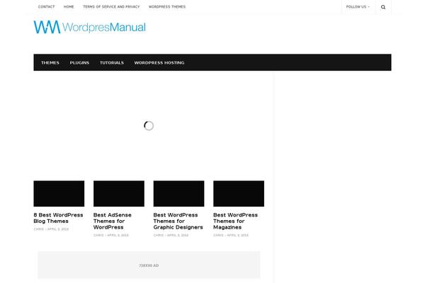The image size is (425, 283).
Task: Expand the Follow Us dropdown
Action: [x=358, y=7]
